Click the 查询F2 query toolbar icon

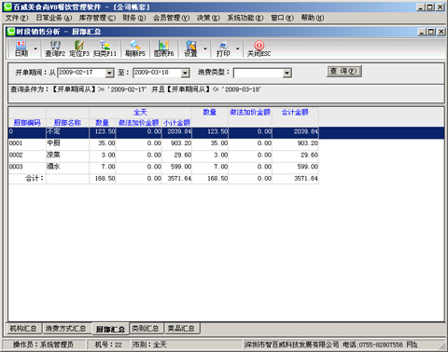point(55,48)
